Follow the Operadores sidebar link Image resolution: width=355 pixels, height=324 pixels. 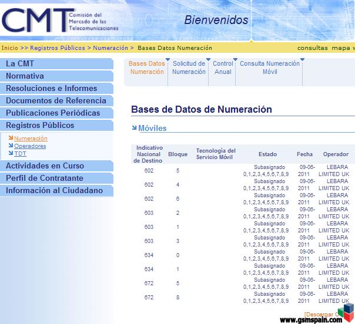coord(30,146)
